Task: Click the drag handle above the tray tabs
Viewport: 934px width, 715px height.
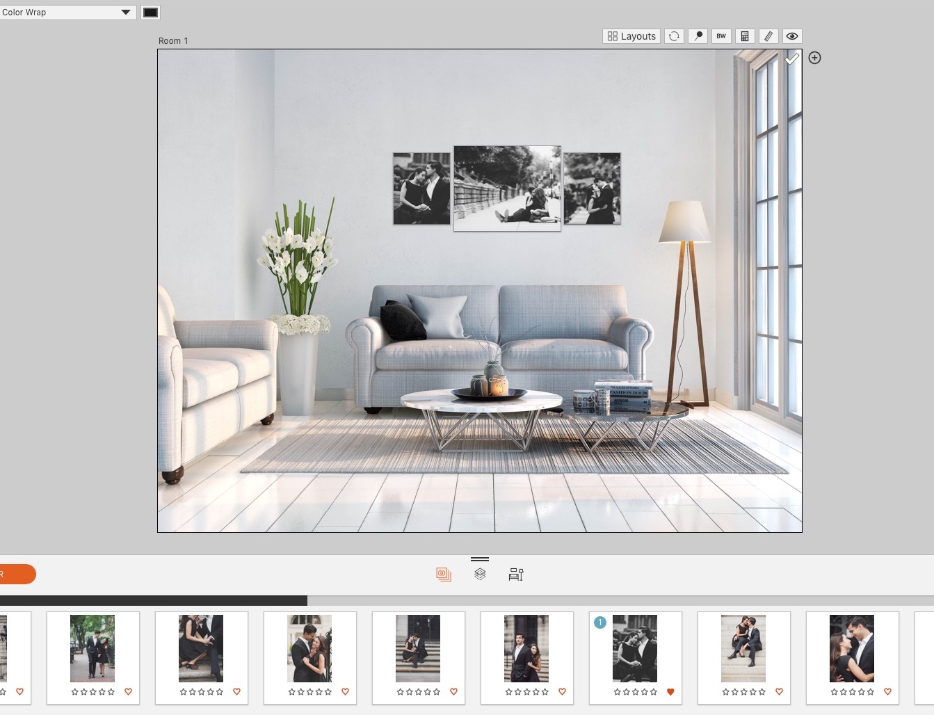Action: (x=480, y=559)
